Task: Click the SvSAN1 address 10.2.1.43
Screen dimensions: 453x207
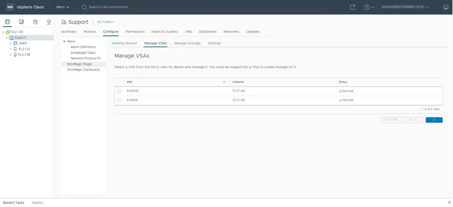Action: pyautogui.click(x=239, y=100)
